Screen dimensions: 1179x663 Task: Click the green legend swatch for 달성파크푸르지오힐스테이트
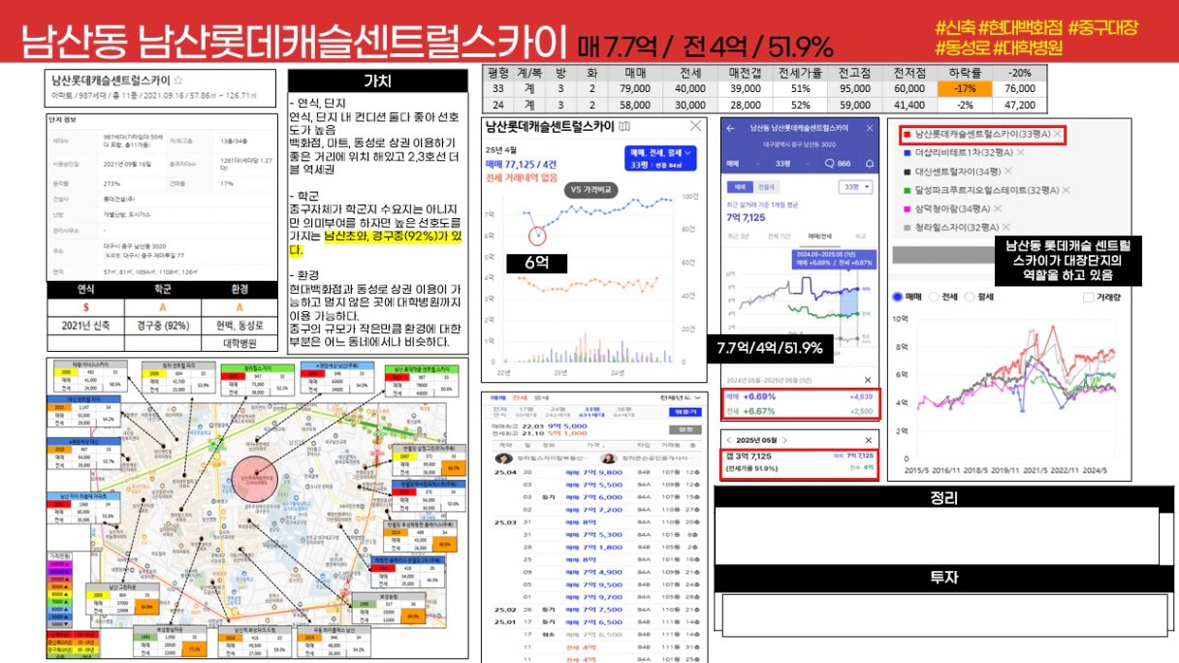(x=907, y=190)
